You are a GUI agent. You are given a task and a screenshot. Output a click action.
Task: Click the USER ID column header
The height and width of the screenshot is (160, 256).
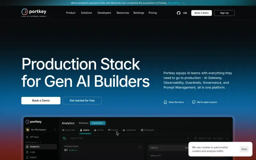point(154,148)
